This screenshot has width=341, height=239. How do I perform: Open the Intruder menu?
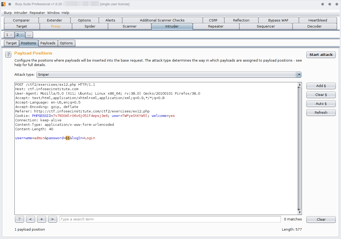tap(21, 13)
